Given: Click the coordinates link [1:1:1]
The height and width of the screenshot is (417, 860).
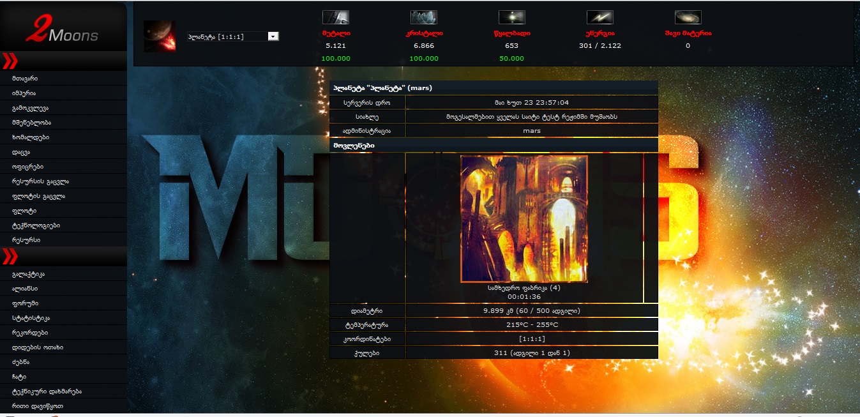Looking at the screenshot, I should (x=532, y=339).
